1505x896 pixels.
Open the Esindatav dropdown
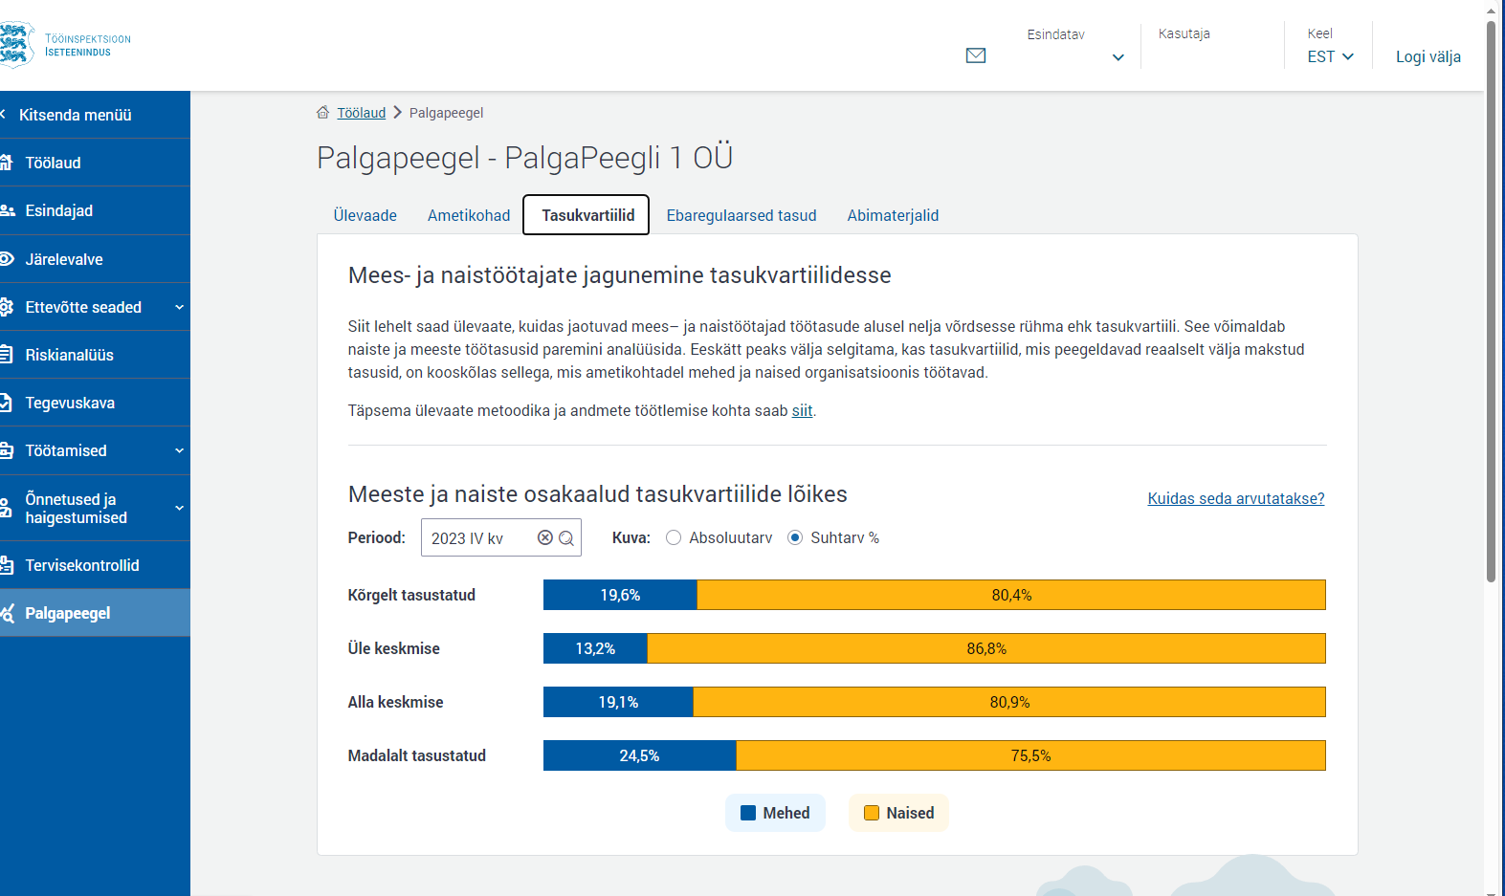1118,57
